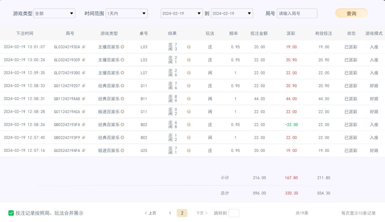Copy round number GL03242193CA
Image resolution: width=385 pixels, height=222 pixels.
point(84,47)
